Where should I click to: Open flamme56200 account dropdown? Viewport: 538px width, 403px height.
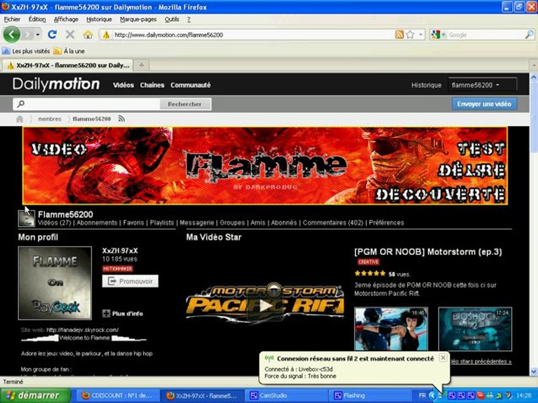[x=482, y=85]
